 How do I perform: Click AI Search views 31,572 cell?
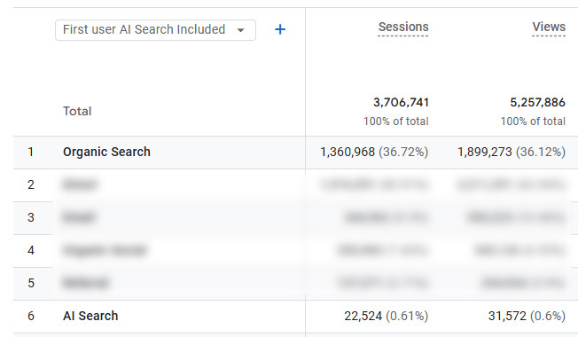[x=527, y=316]
